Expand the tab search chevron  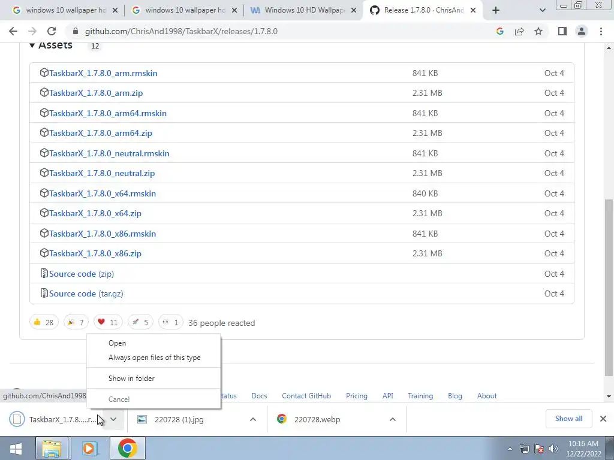542,11
